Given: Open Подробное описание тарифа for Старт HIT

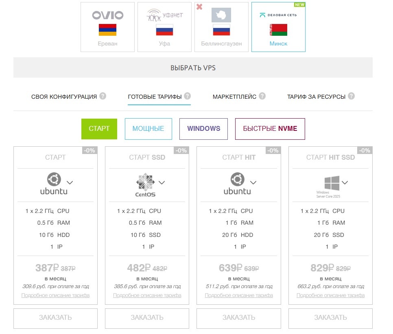Looking at the screenshot, I should [238, 295].
